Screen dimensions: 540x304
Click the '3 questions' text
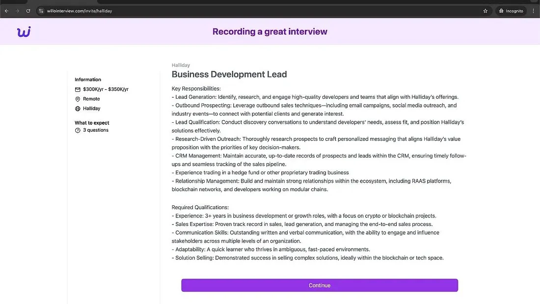[x=96, y=130]
